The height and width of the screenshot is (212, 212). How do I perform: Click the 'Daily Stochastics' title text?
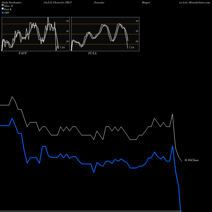point(11,3)
